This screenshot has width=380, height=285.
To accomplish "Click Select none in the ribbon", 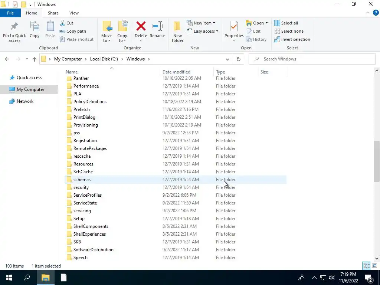I will (289, 31).
